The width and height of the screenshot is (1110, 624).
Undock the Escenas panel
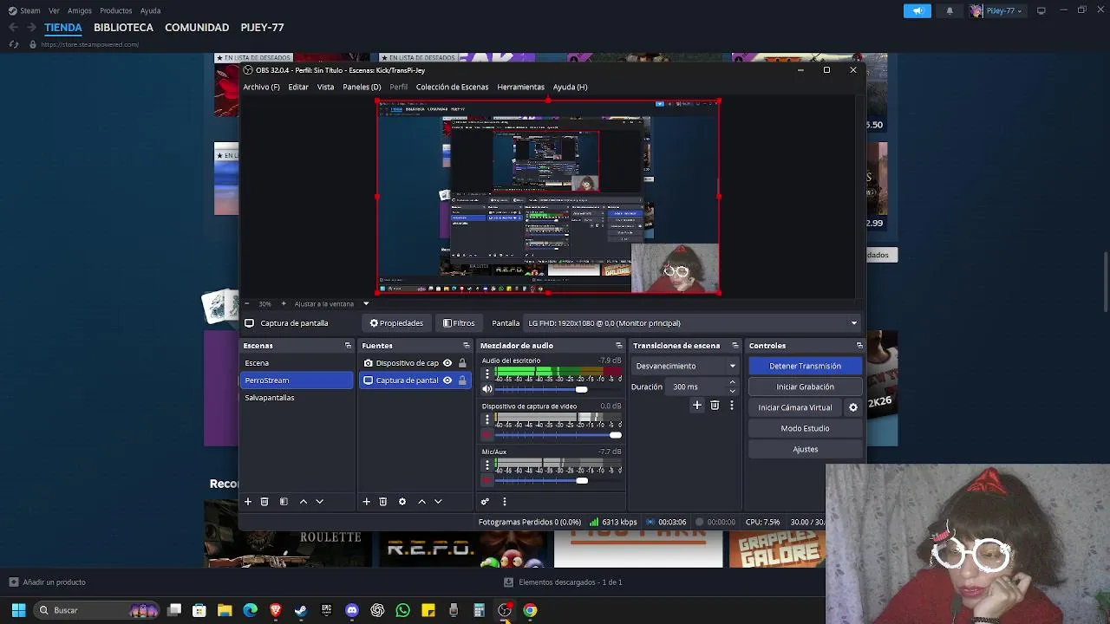coord(348,346)
